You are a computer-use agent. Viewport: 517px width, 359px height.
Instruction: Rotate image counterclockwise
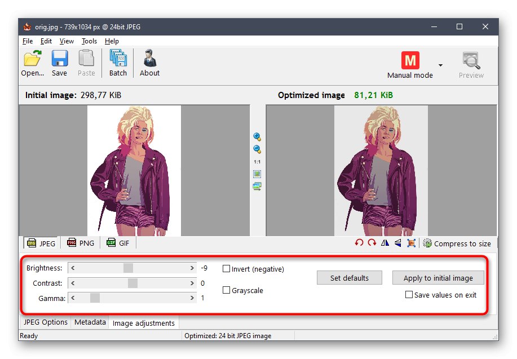tap(359, 243)
